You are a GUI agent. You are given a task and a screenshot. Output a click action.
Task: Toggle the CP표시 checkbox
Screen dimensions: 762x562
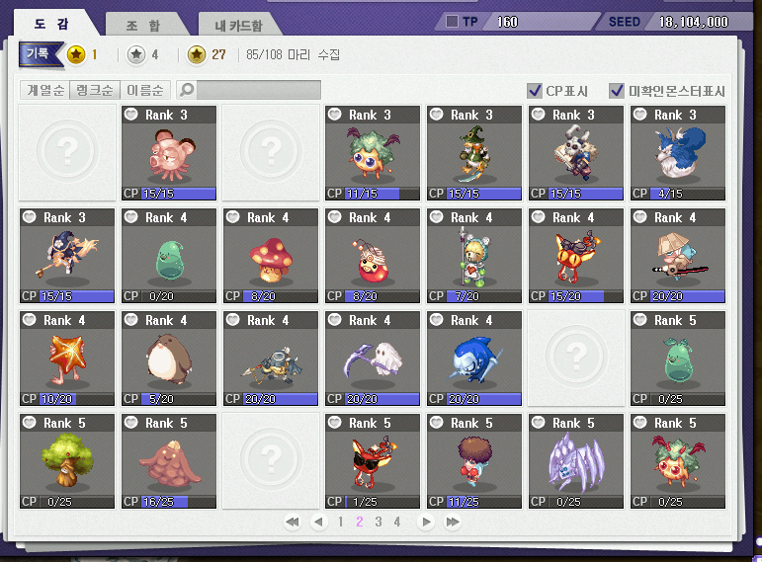coord(535,90)
